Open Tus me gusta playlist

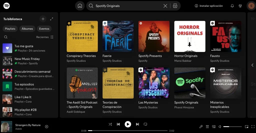pyautogui.click(x=29, y=48)
